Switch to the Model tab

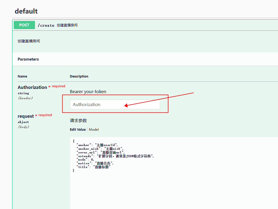[94, 130]
